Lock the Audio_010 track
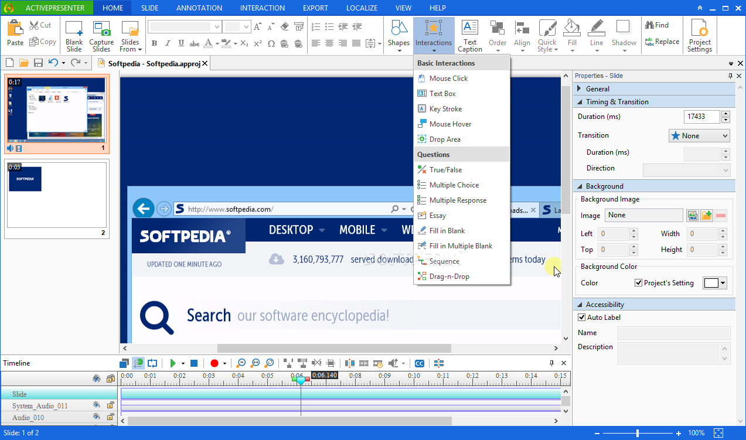 [x=110, y=417]
